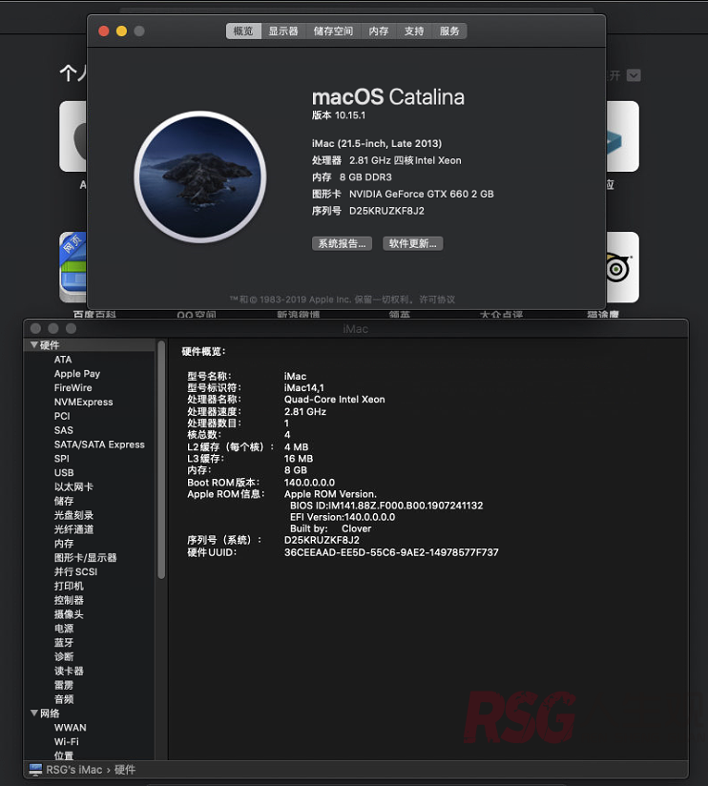
Task: Select 光盘刻录 in sidebar
Action: coord(73,515)
